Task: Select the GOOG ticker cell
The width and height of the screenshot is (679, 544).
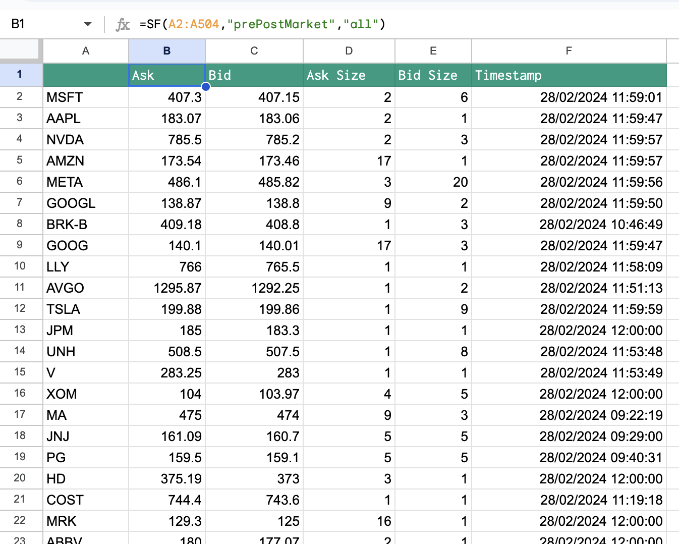Action: pos(86,245)
